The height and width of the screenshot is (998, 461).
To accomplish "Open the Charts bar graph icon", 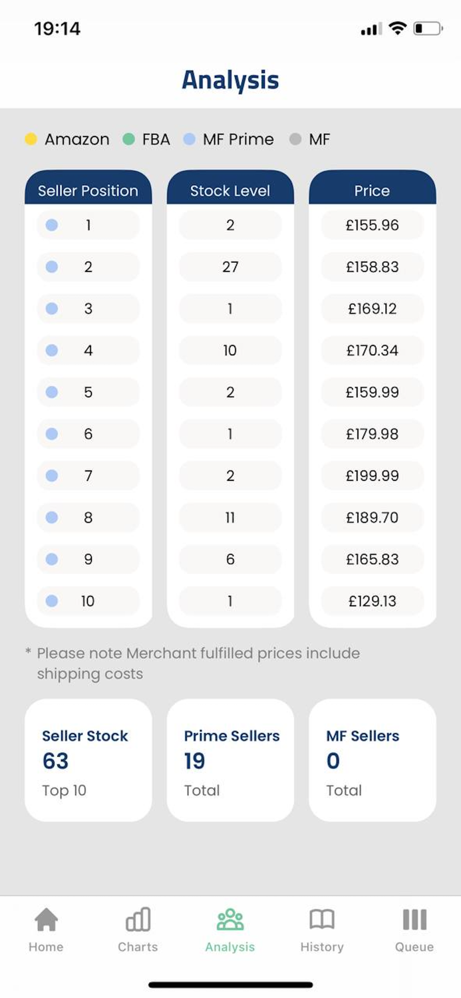I will tap(138, 920).
